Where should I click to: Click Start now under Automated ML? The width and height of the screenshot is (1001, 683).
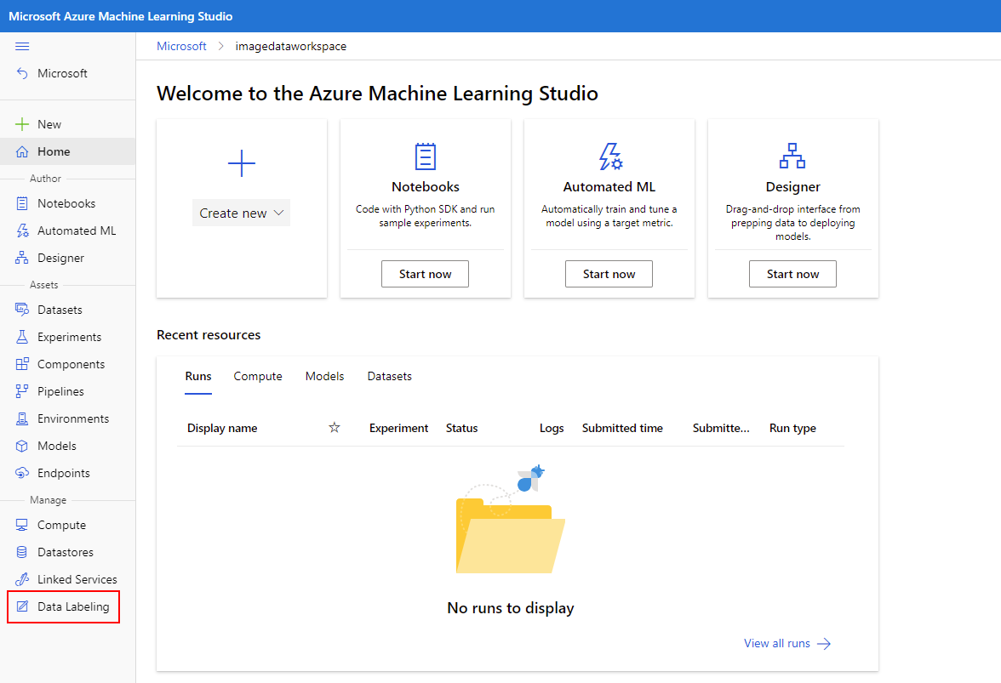609,274
